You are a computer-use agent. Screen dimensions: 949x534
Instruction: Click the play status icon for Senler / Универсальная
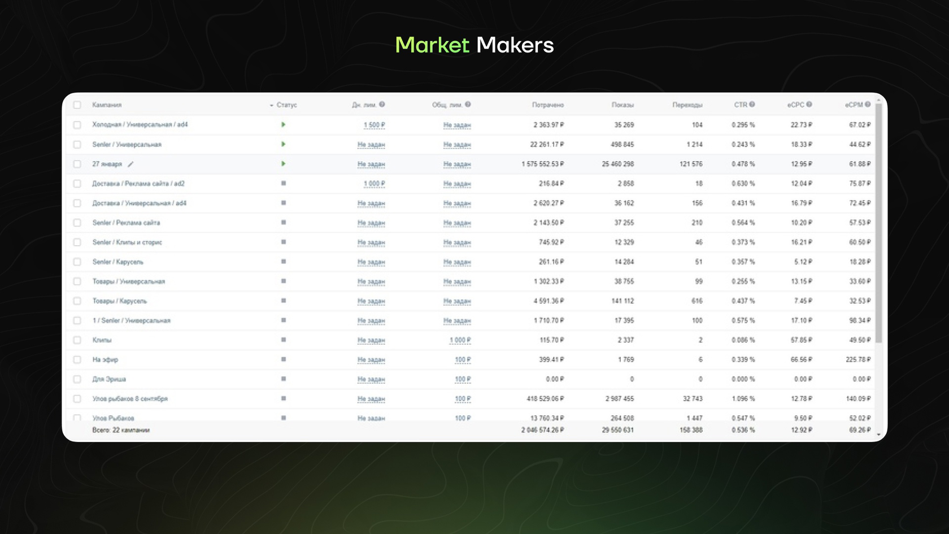pos(284,144)
